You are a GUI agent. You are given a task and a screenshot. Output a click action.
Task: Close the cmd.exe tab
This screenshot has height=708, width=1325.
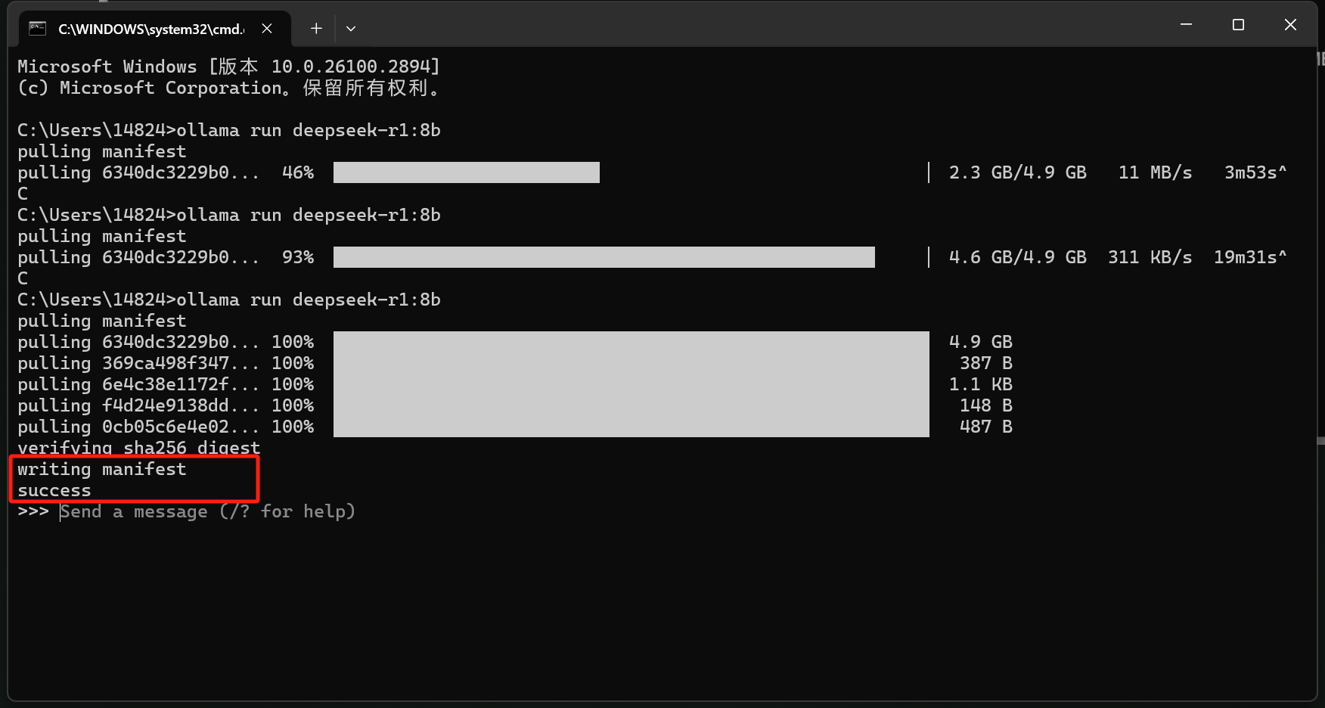point(267,29)
